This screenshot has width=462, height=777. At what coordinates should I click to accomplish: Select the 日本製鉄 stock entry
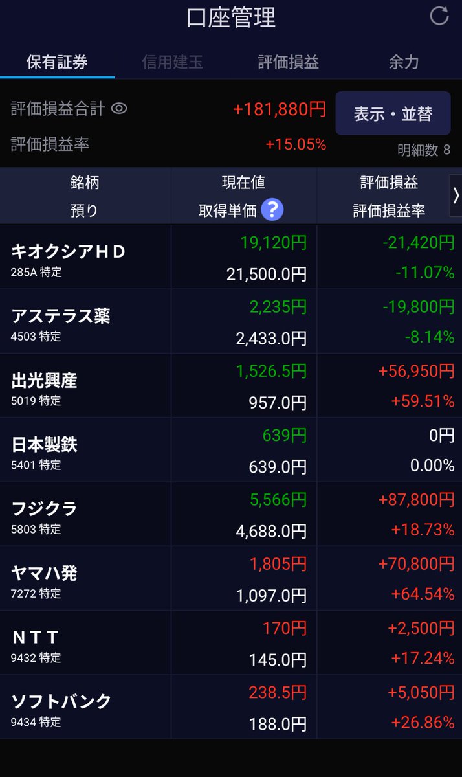[231, 450]
